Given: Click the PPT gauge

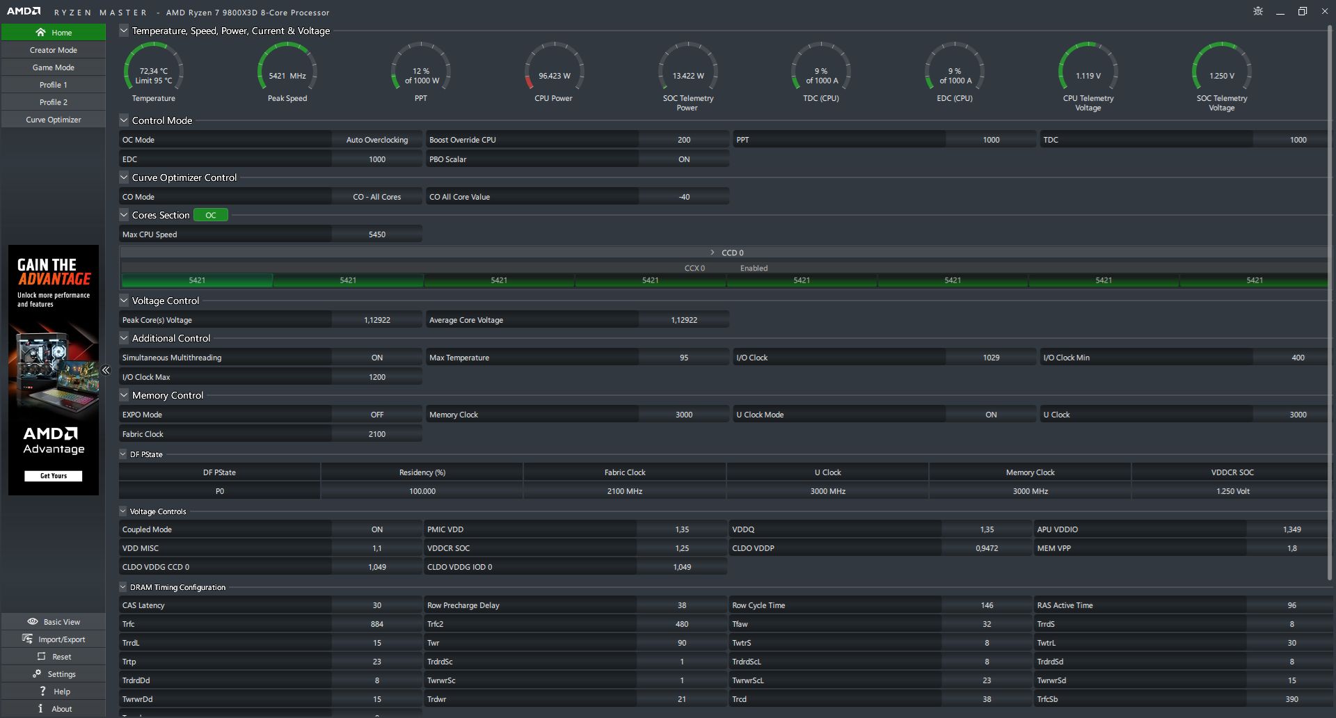Looking at the screenshot, I should pos(421,72).
